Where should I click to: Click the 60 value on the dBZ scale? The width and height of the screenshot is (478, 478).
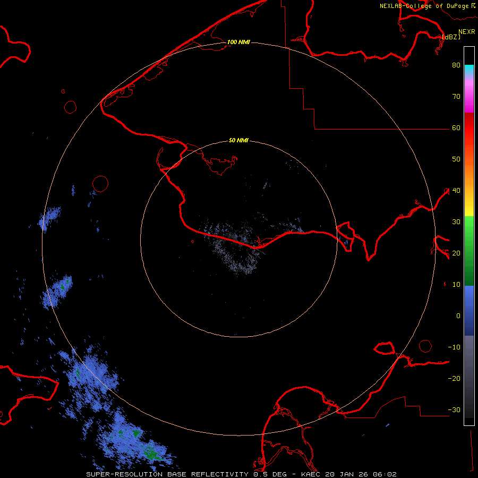tap(456, 128)
